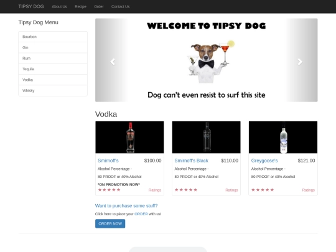Click the 'Tipsy Dog Menu' heading
The image size is (336, 252).
point(39,22)
